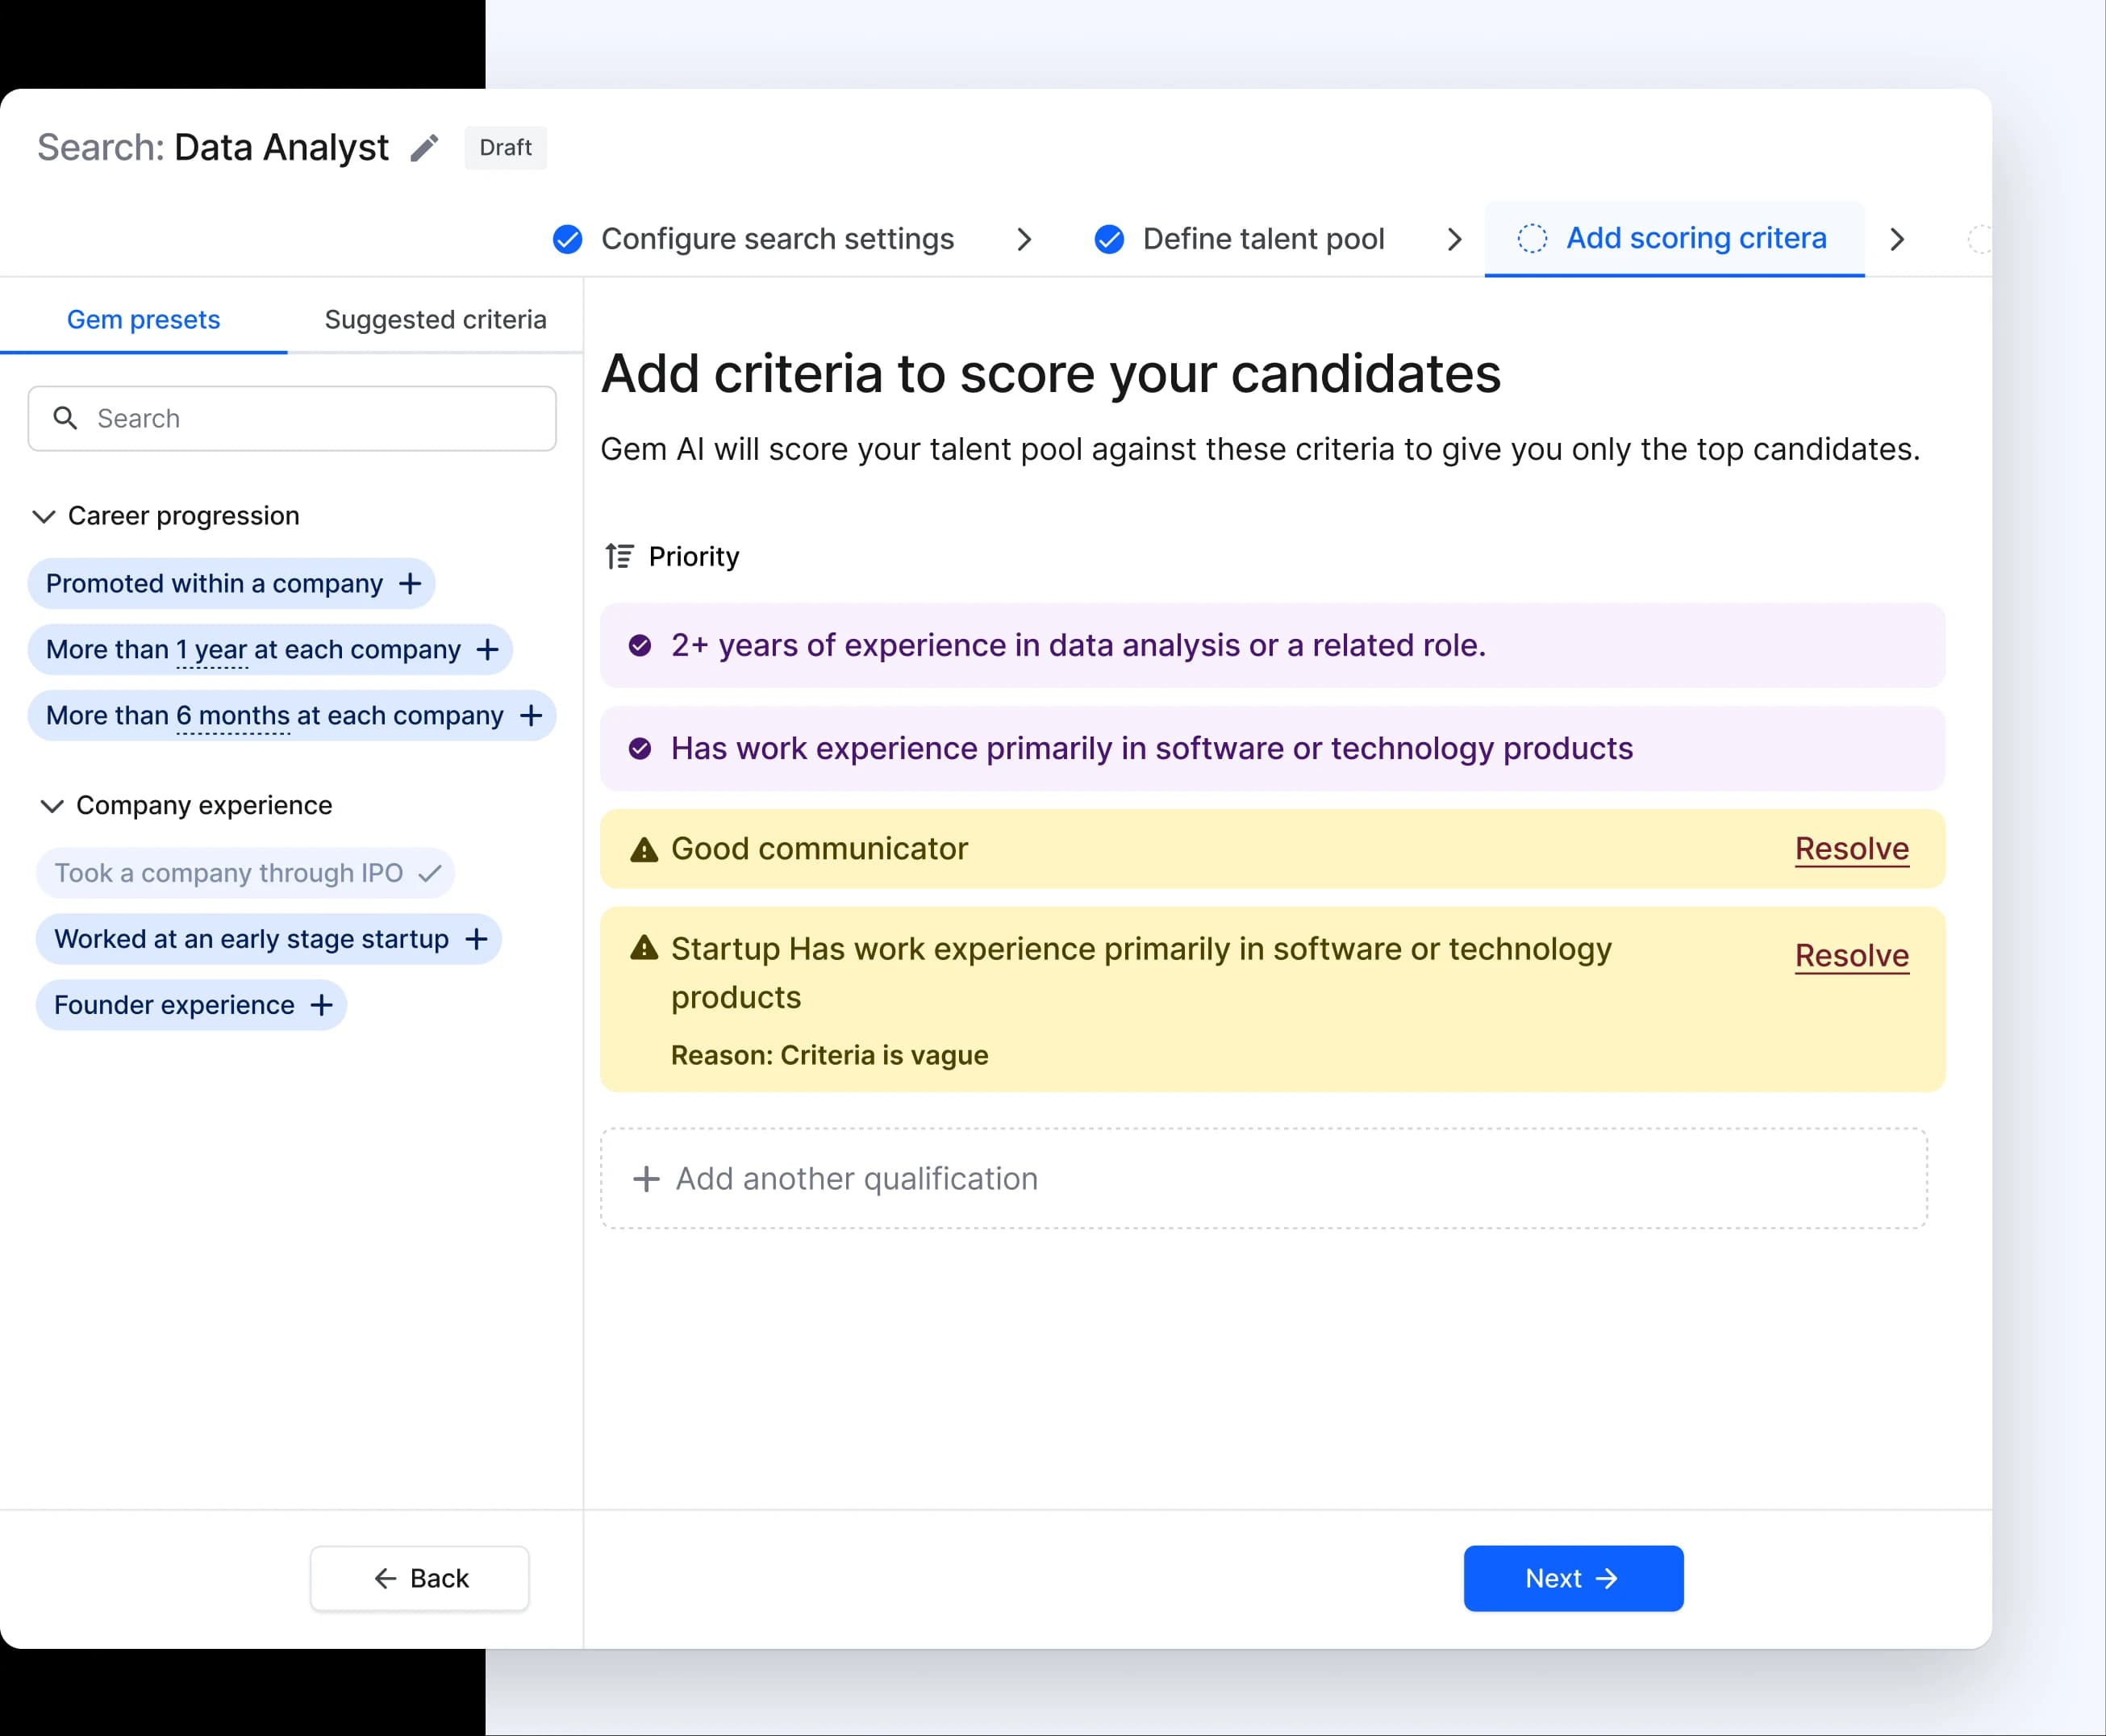This screenshot has width=2106, height=1736.
Task: Add 'Worked at an early stage startup' plus
Action: [476, 939]
